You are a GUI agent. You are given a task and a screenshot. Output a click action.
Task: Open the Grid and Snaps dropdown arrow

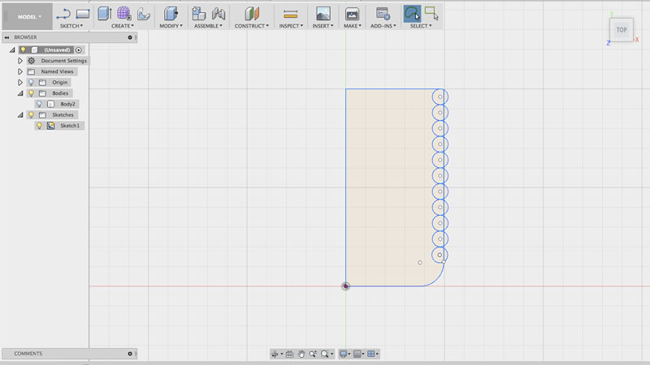pos(363,354)
